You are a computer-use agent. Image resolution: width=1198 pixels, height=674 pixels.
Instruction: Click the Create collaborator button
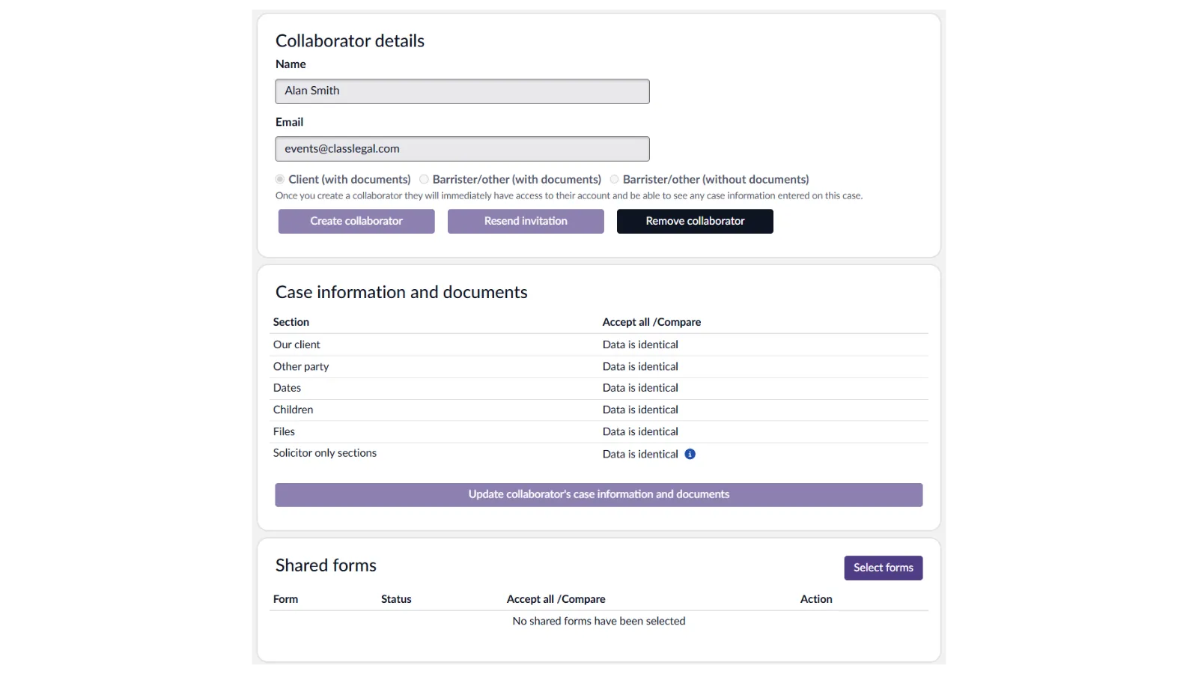coord(356,221)
